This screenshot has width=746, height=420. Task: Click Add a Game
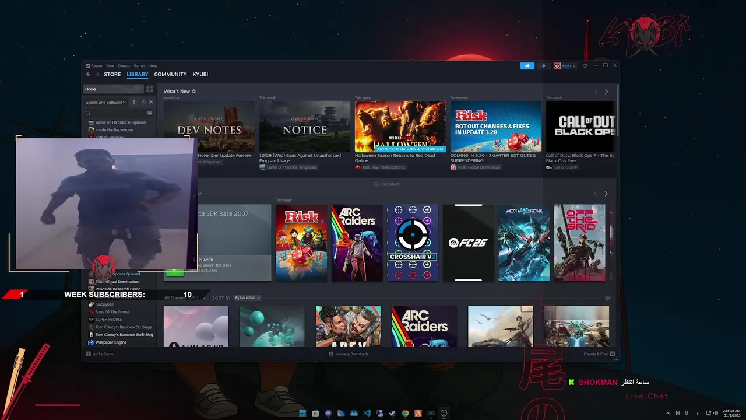tap(100, 354)
